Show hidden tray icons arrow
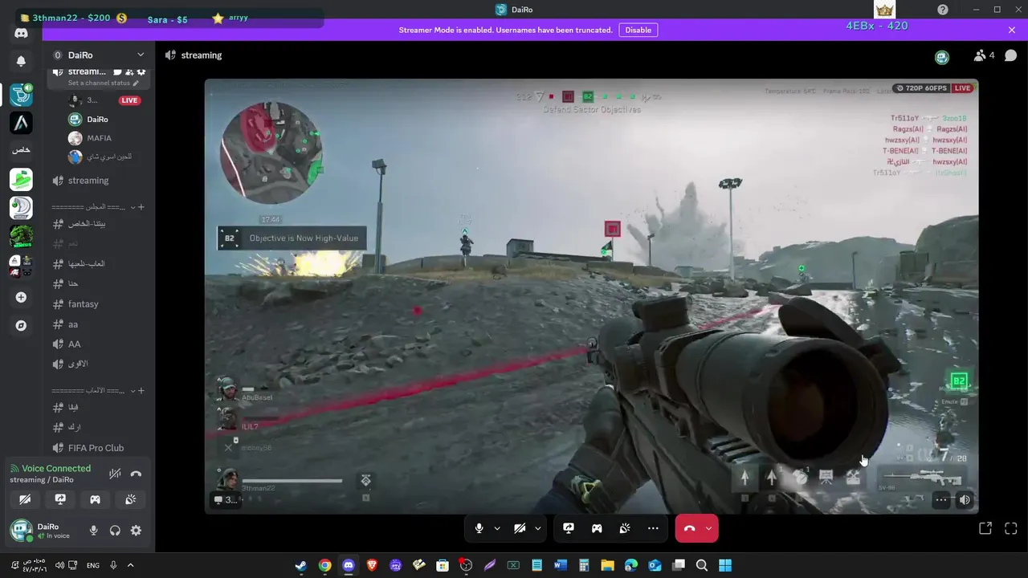The height and width of the screenshot is (578, 1028). pos(130,565)
